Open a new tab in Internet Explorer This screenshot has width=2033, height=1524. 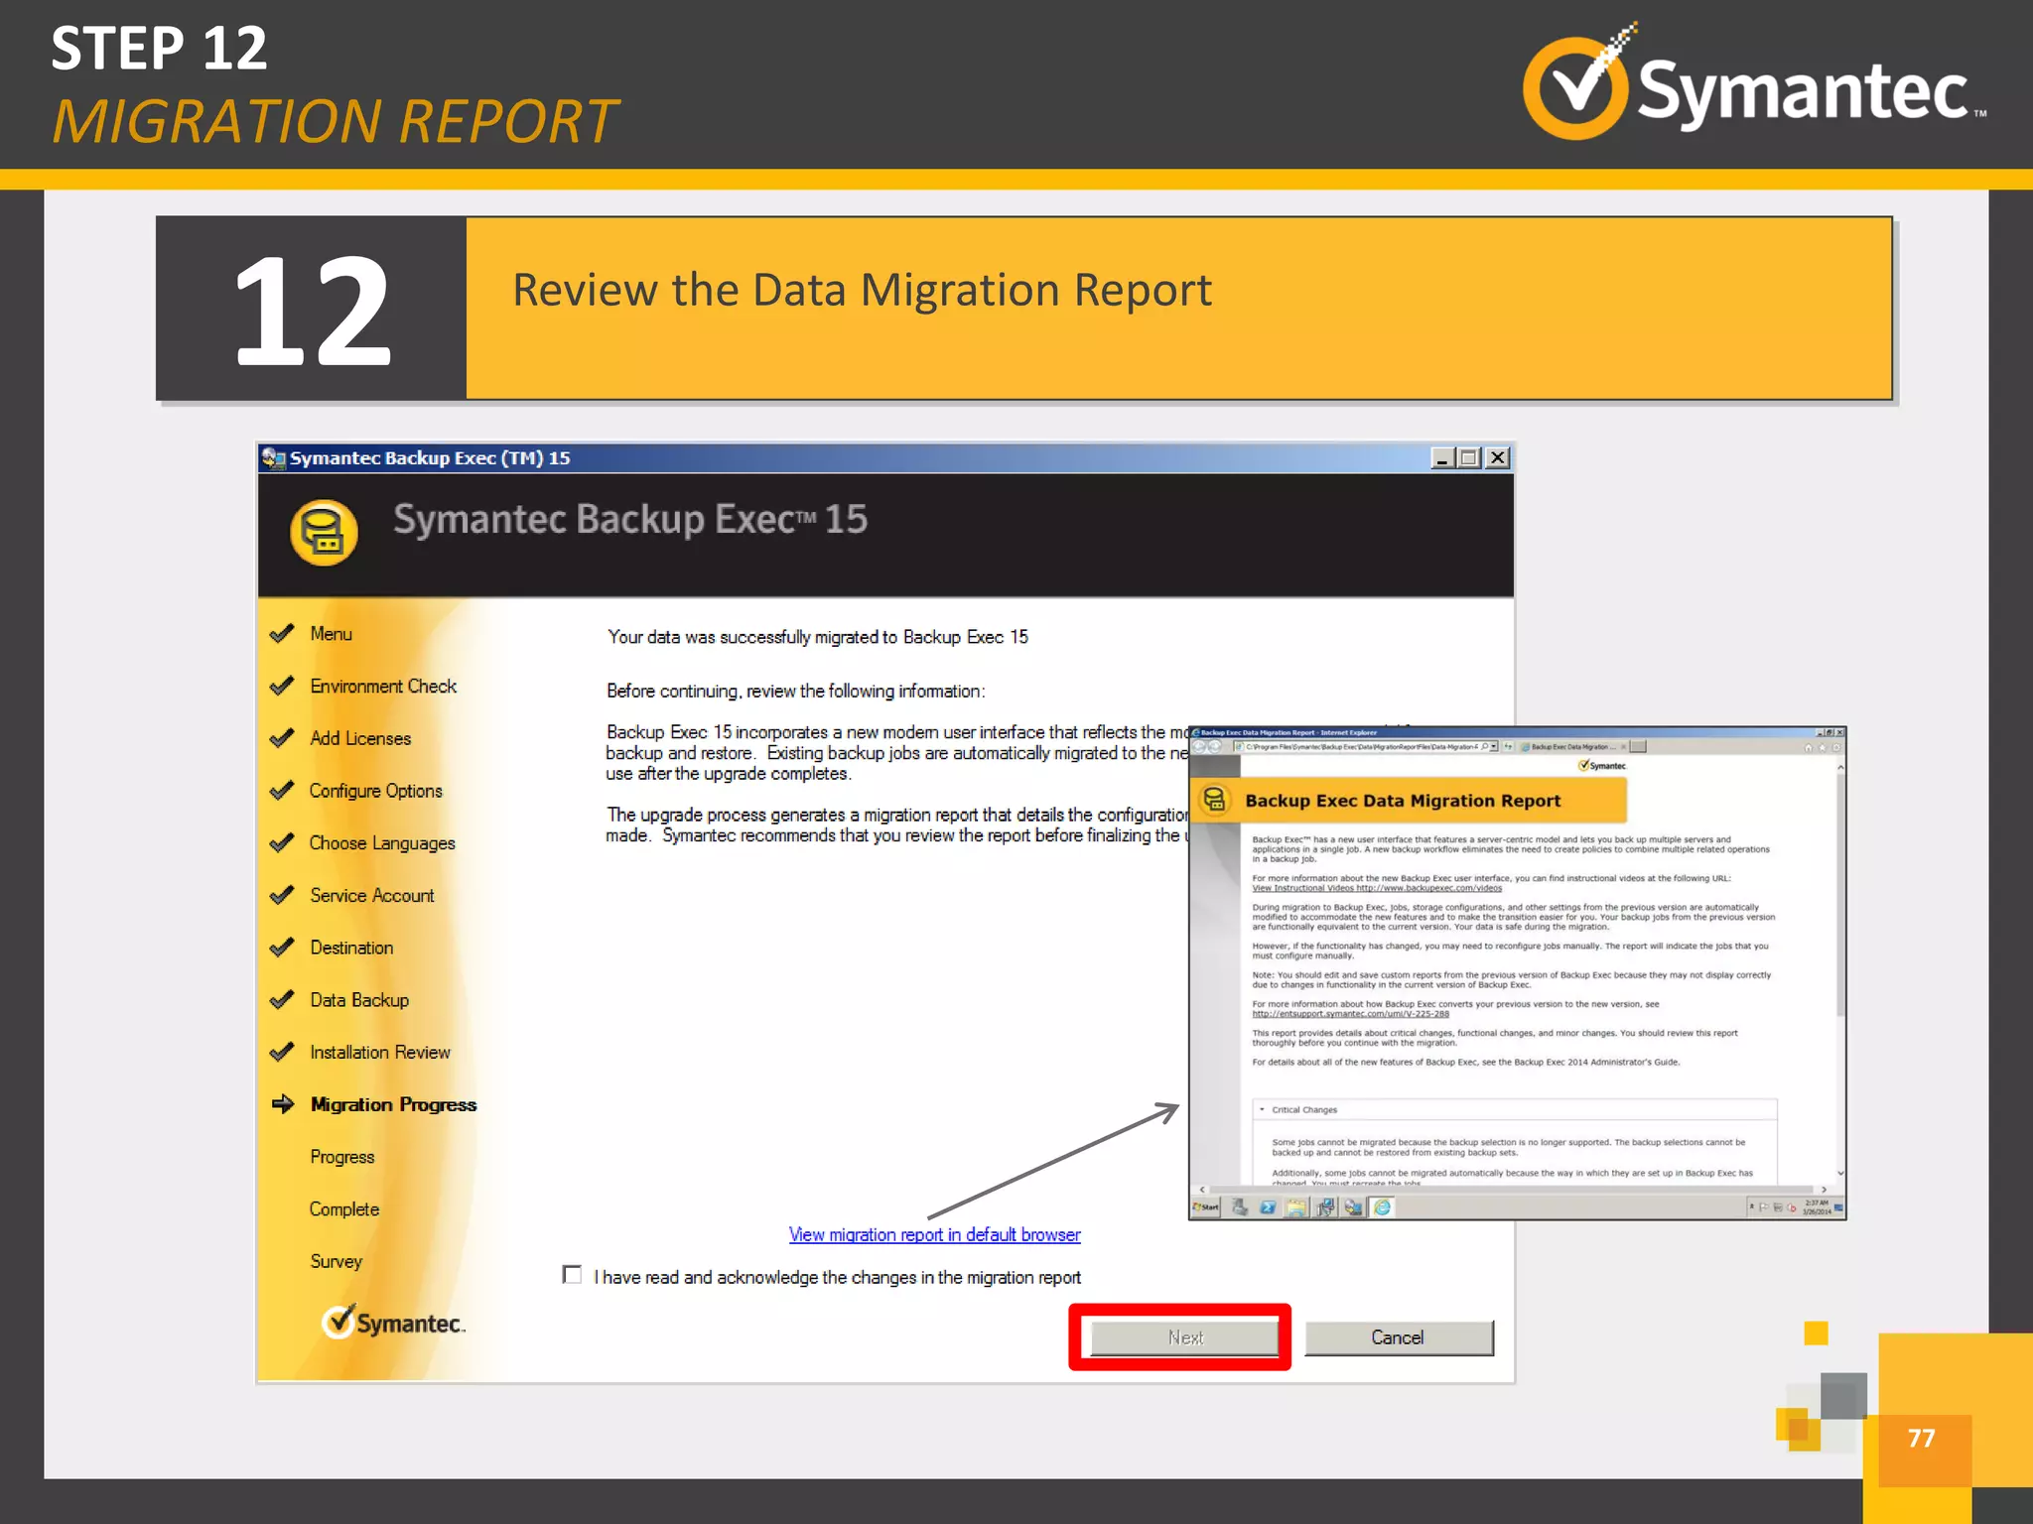1638,747
